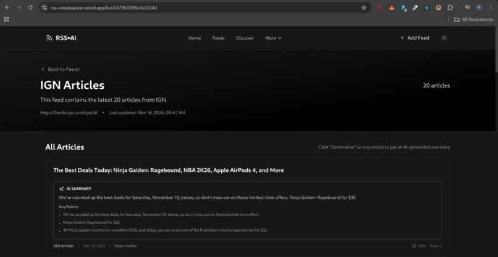Viewport: 498px width, 257px height.
Task: Click the RSS•AI logo
Action: [61, 38]
